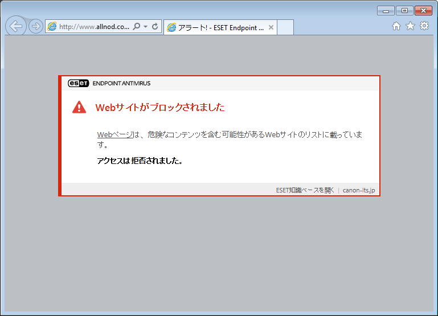Open the Webページ link in warning message
Screen dimensions: 438x316
[115, 134]
